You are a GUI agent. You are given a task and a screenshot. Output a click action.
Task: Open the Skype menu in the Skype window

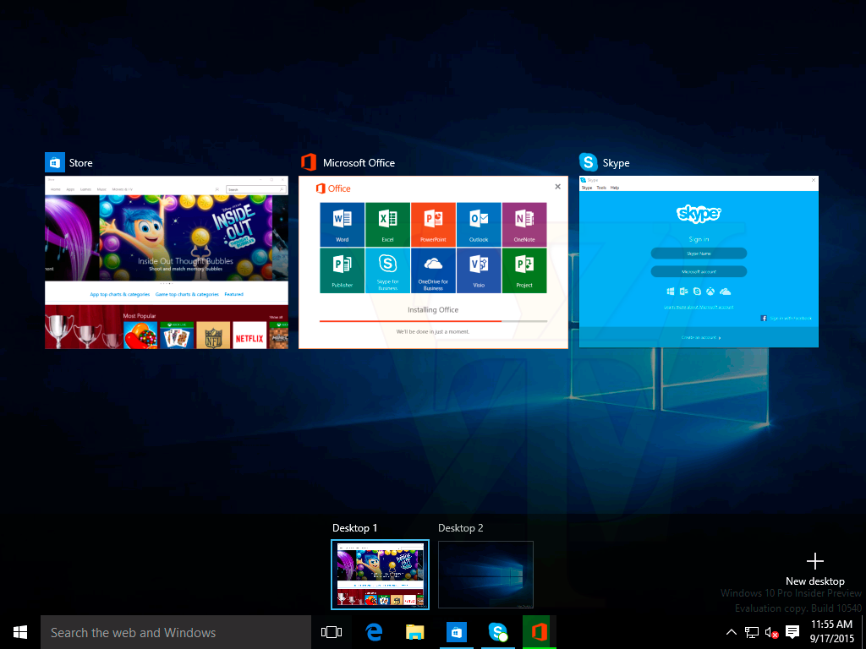pyautogui.click(x=587, y=188)
